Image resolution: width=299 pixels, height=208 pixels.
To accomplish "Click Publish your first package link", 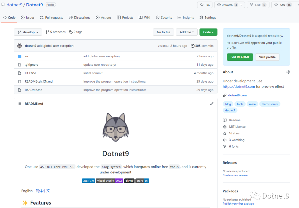I will [238, 204].
